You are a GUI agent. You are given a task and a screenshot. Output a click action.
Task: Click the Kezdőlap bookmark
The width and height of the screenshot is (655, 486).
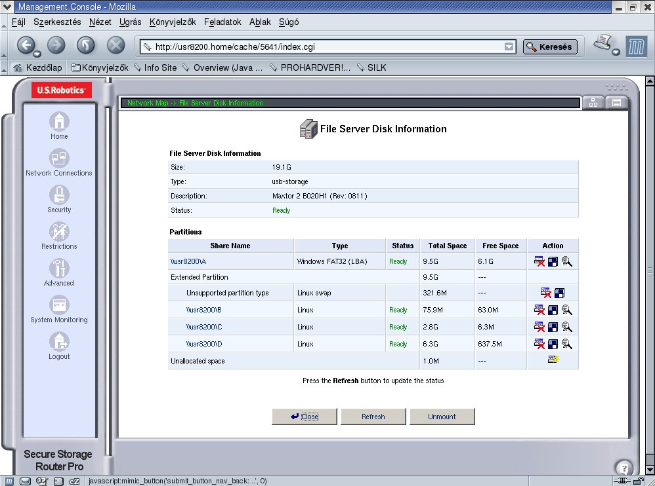tap(37, 67)
